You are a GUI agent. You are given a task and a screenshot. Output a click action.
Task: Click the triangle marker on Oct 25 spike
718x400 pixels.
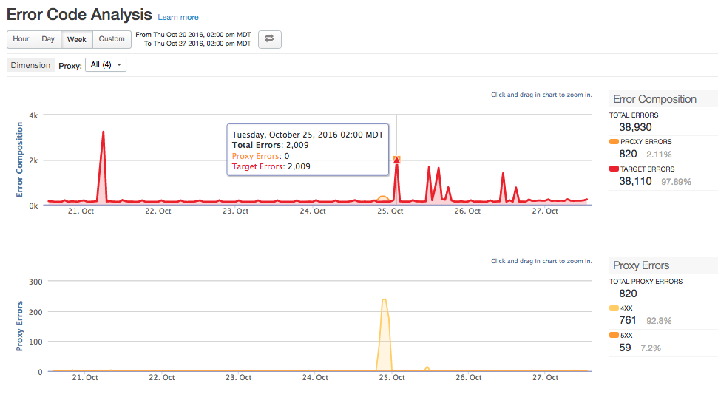(x=397, y=160)
